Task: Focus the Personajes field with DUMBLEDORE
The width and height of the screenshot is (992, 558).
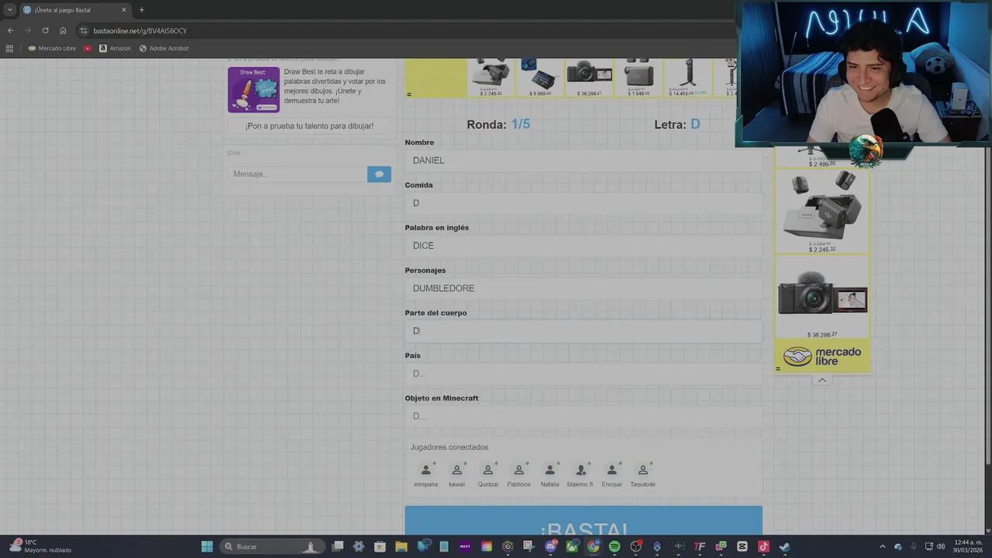Action: point(583,288)
